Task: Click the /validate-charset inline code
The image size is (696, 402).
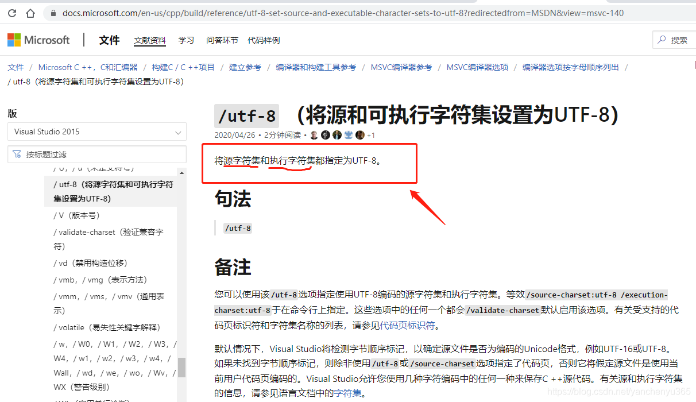Action: (x=503, y=310)
